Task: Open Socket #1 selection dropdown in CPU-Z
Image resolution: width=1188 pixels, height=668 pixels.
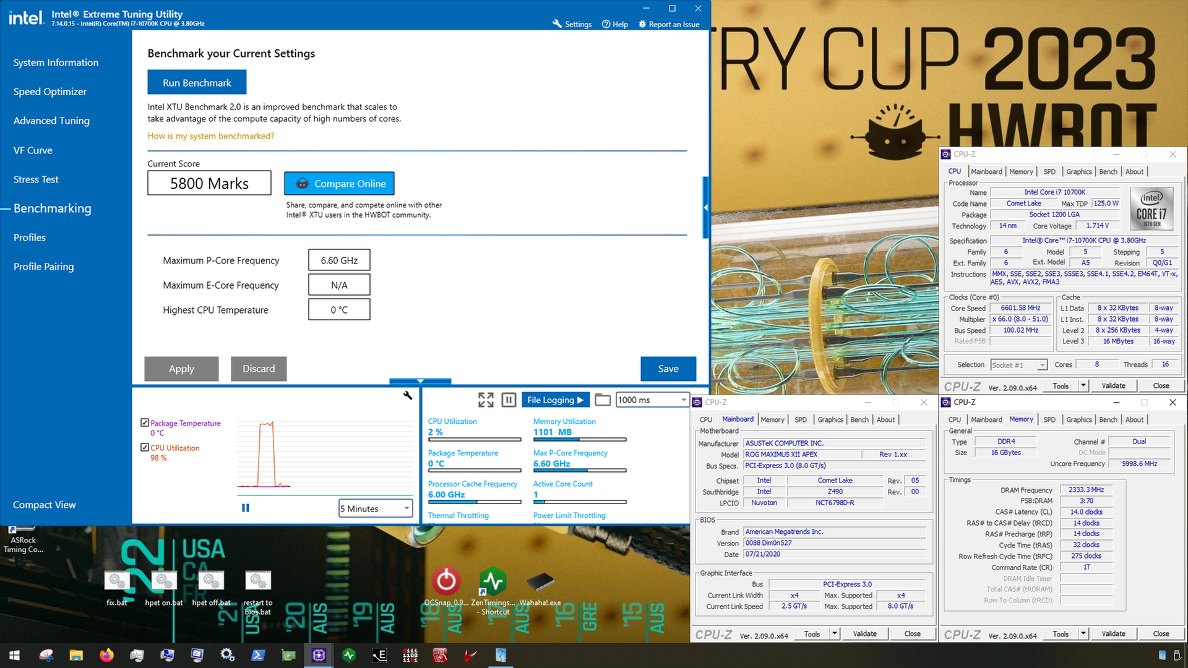Action: click(x=1018, y=365)
